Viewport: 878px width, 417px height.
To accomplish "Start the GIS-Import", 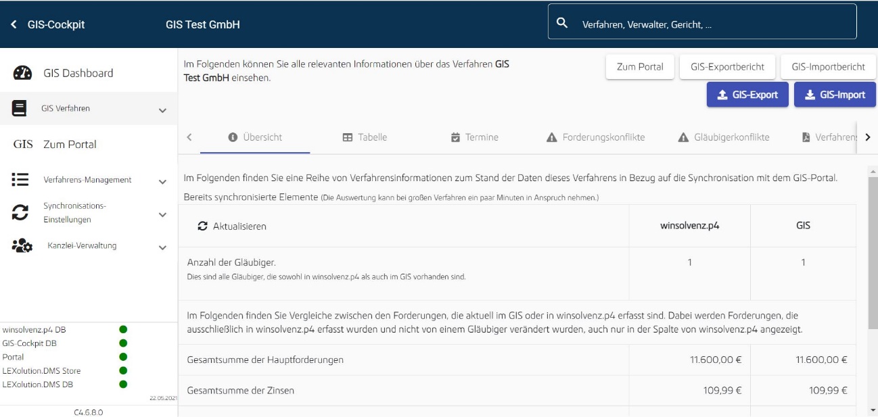I will click(835, 95).
